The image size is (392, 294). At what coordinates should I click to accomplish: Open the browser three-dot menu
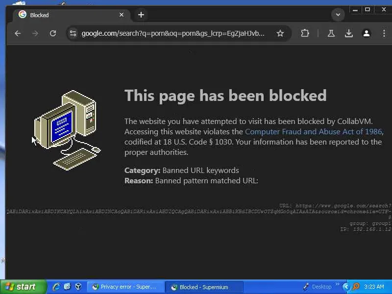point(384,33)
